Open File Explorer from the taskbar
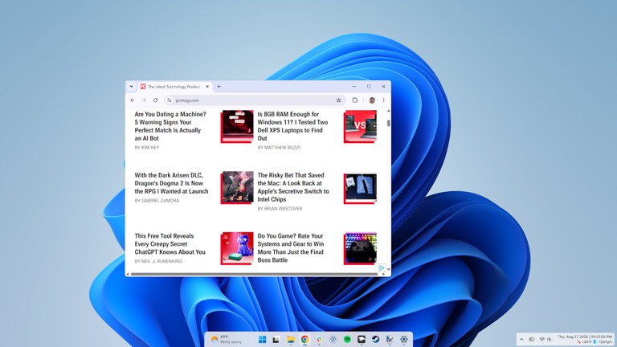This screenshot has width=617, height=347. 290,339
